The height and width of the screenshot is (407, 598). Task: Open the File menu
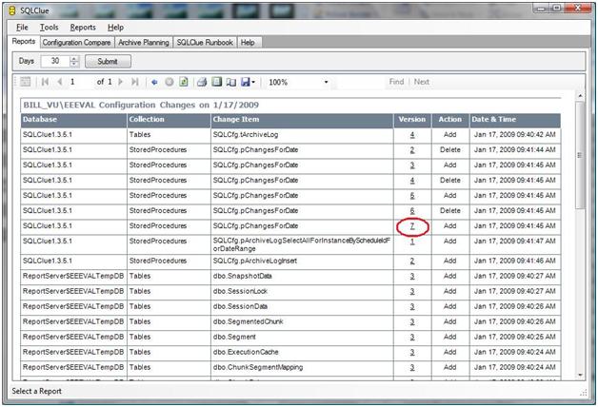click(22, 28)
